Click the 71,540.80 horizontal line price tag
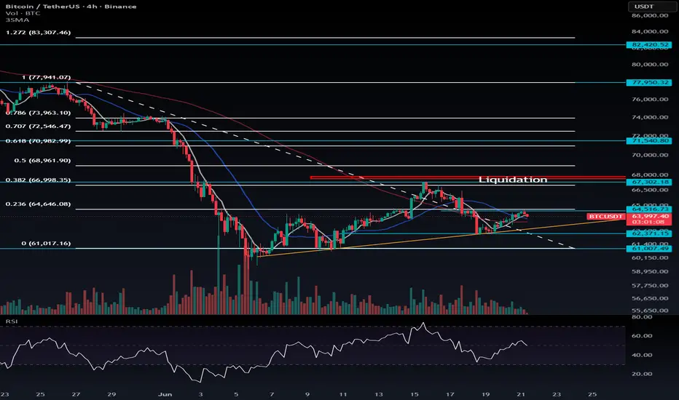 (649, 140)
